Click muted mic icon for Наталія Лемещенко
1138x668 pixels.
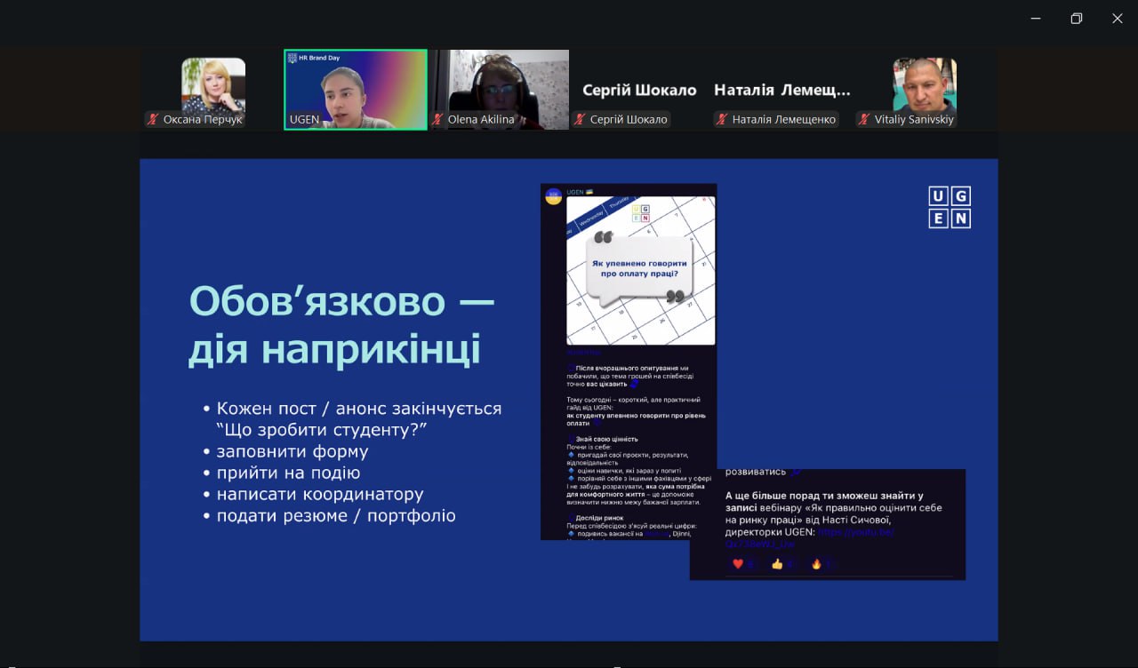tap(723, 119)
